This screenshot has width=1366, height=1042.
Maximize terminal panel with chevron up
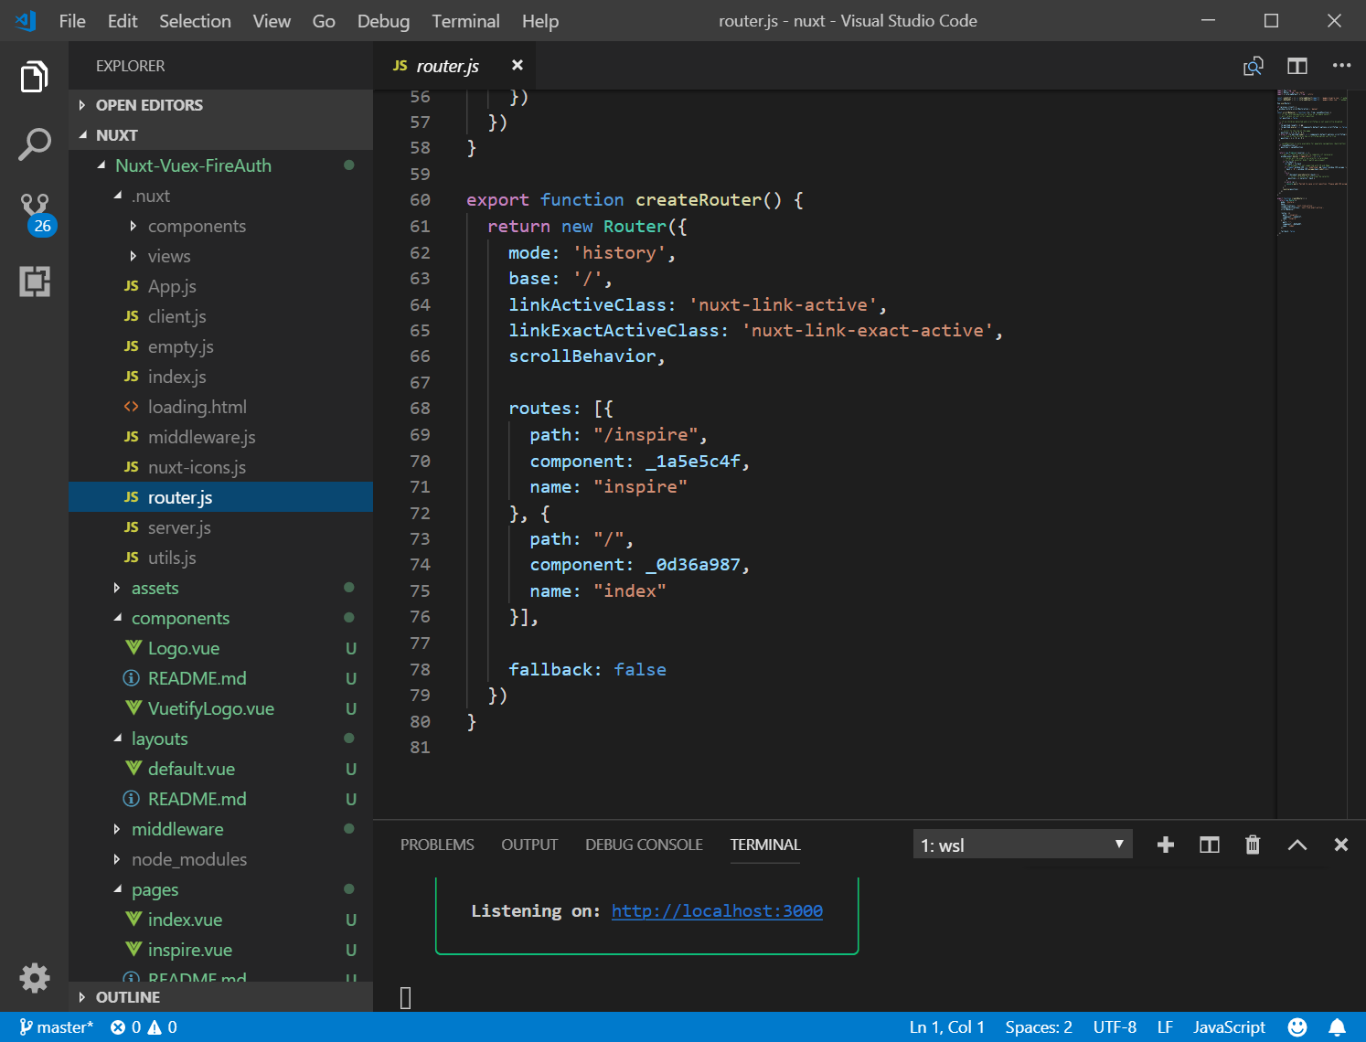(1297, 845)
